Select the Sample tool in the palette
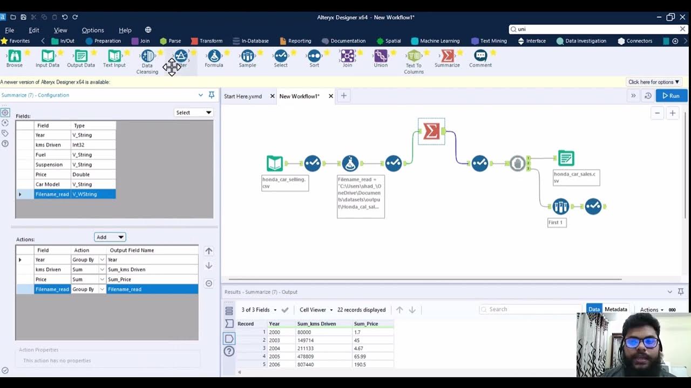This screenshot has height=388, width=691. coord(247,59)
